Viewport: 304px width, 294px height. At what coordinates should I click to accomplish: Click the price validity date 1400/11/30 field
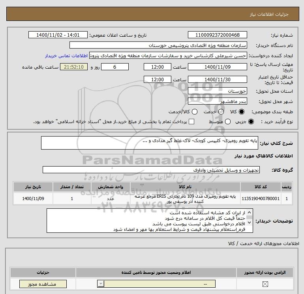(217, 79)
